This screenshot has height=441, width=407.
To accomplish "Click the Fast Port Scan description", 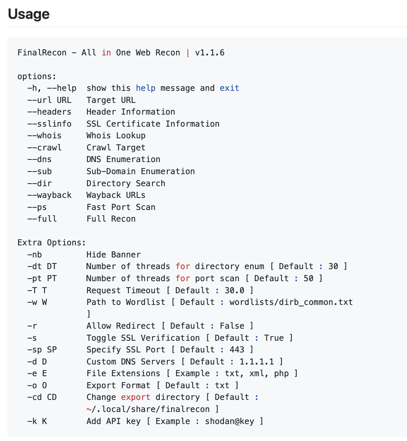I will coord(121,207).
